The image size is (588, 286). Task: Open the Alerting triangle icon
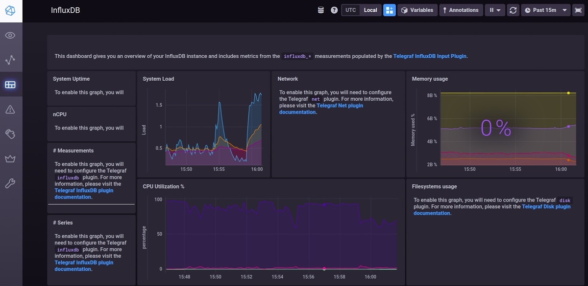point(10,109)
